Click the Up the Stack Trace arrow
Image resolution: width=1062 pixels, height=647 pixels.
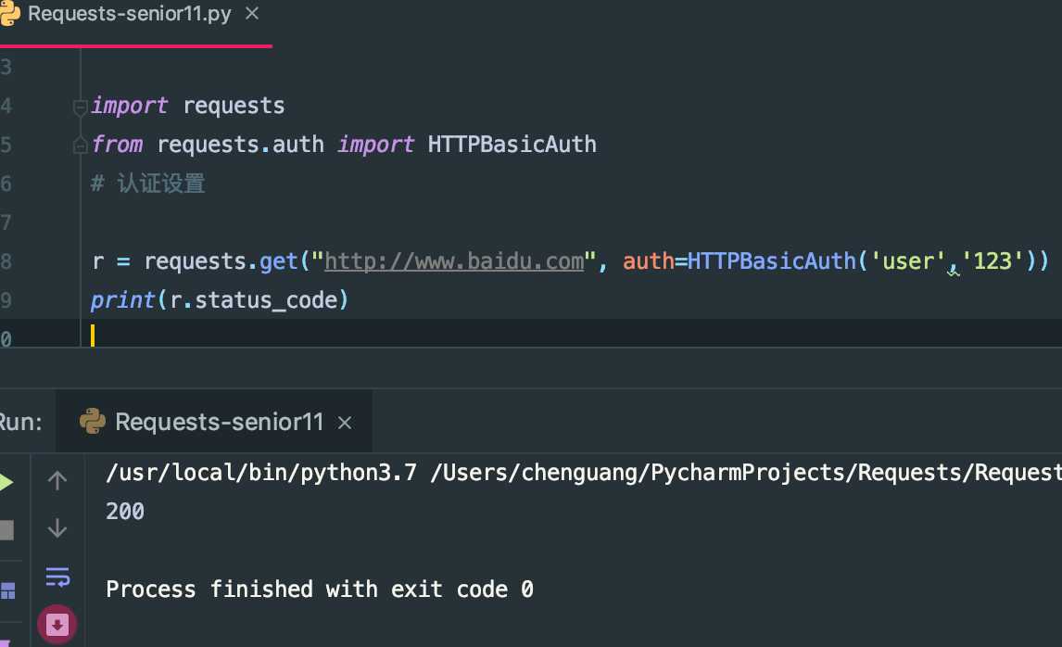pyautogui.click(x=57, y=480)
